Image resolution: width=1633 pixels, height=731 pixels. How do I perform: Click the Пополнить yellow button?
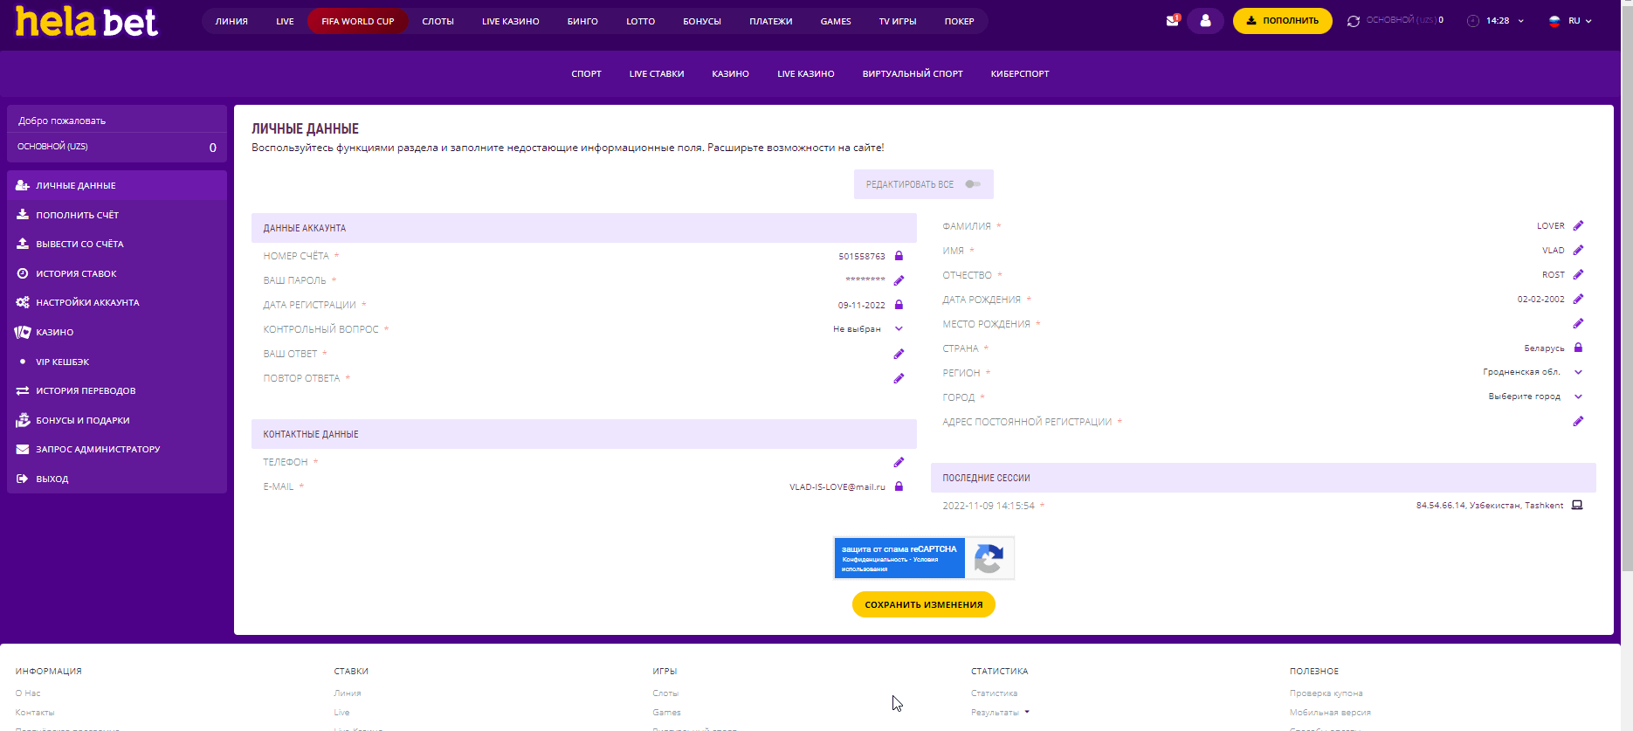coord(1282,21)
